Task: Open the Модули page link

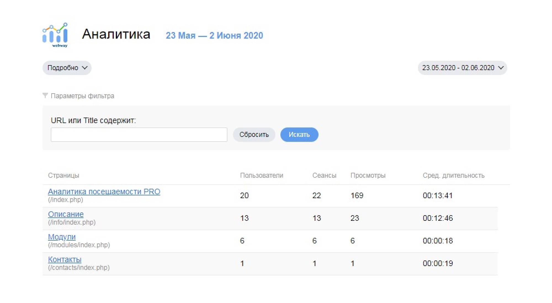Action: (62, 237)
